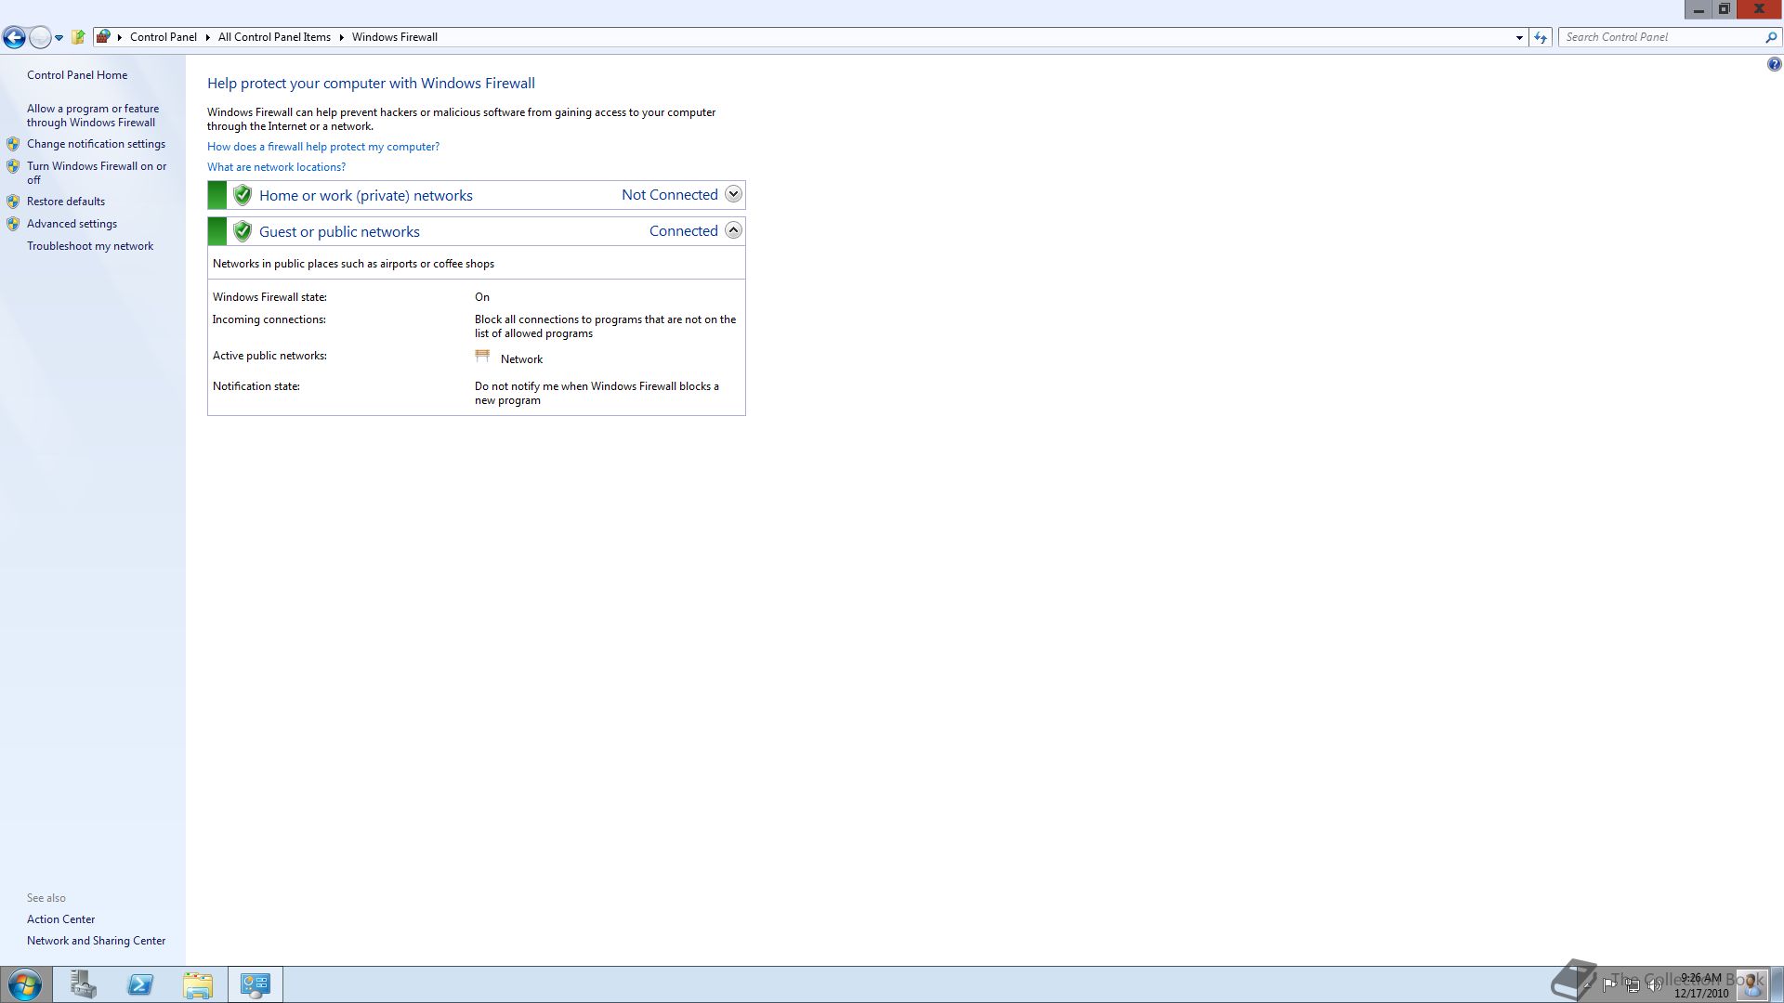Open Action Center under See also

[x=60, y=919]
